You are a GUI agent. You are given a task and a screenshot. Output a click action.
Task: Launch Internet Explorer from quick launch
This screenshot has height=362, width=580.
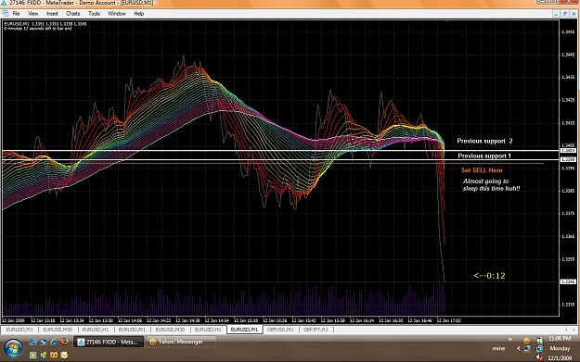(54, 342)
